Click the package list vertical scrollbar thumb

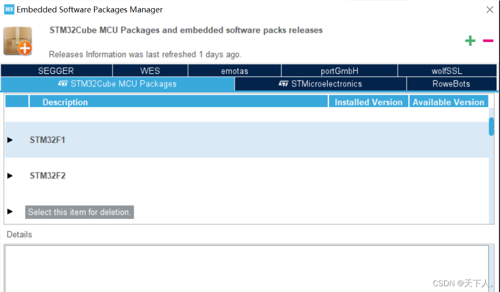pyautogui.click(x=491, y=126)
